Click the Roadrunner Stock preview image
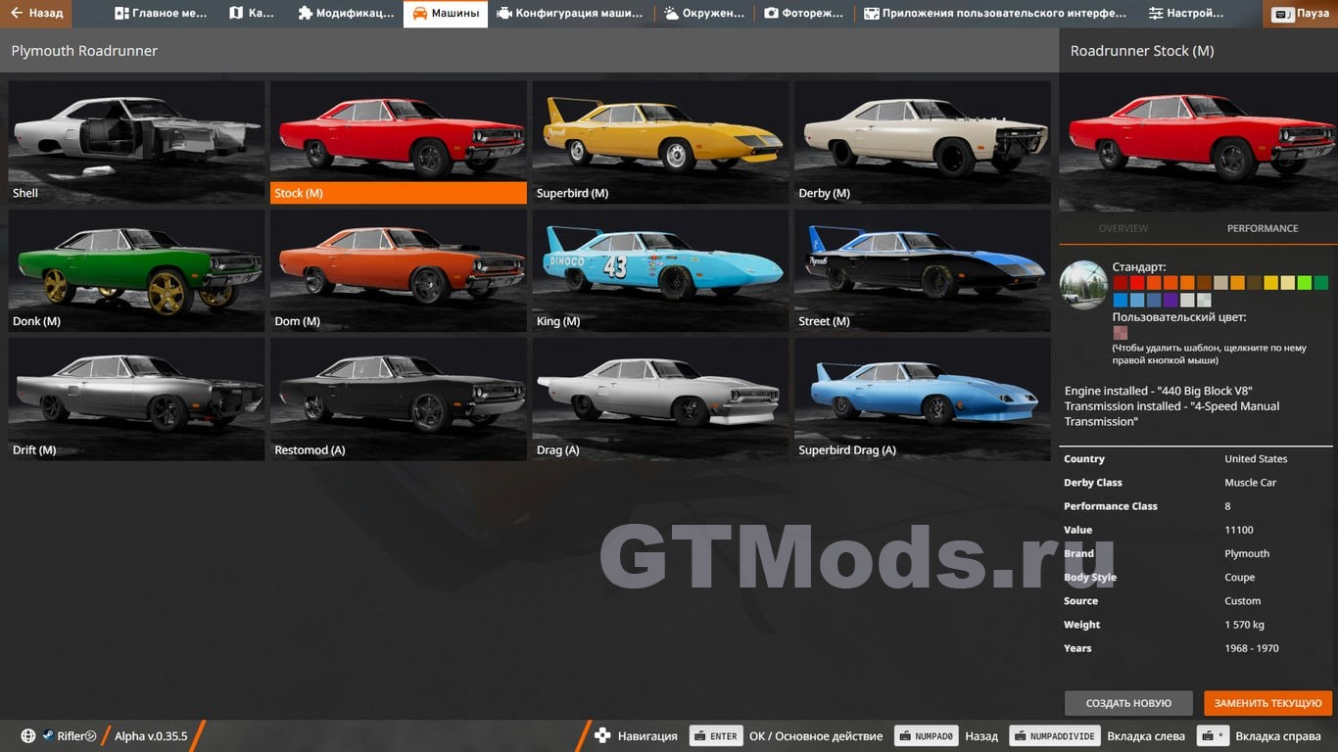The width and height of the screenshot is (1338, 752). (x=1198, y=142)
